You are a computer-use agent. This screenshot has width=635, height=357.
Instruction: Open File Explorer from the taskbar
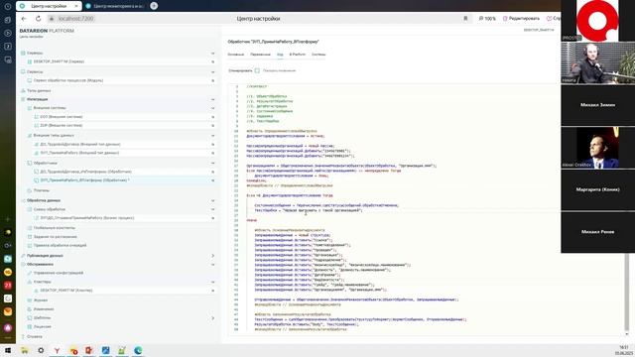pos(24,350)
